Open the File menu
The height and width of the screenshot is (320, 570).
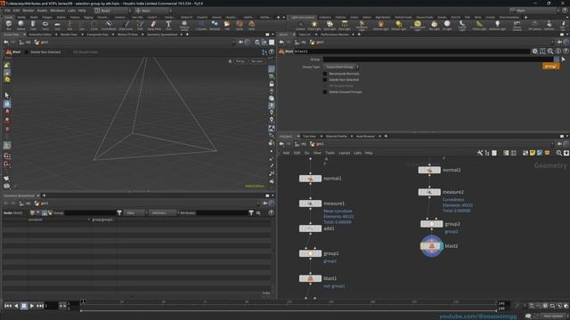(7, 11)
